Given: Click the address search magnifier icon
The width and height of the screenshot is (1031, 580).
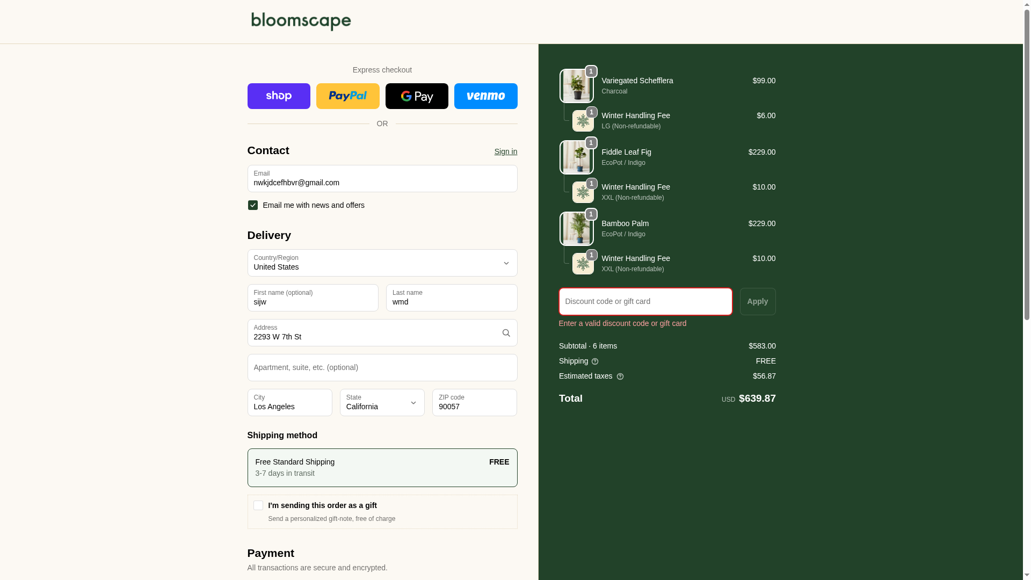Looking at the screenshot, I should (x=506, y=333).
